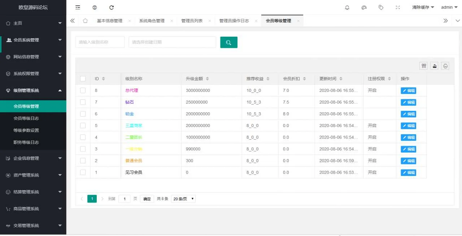Tick the checkbox for row ID 8
The width and height of the screenshot is (462, 236).
(x=83, y=90)
